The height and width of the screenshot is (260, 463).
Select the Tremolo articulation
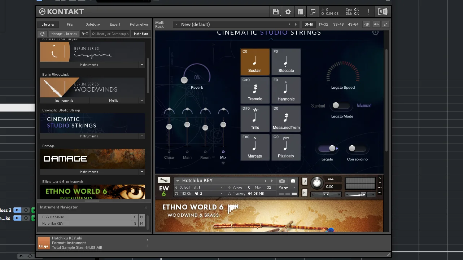(255, 90)
